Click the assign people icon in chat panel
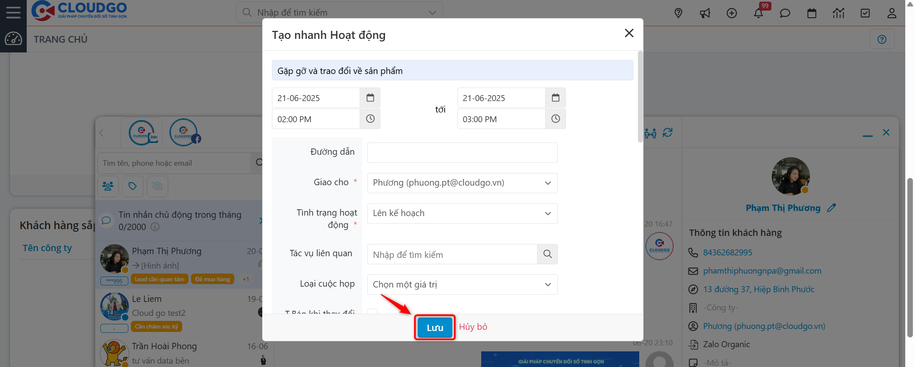The image size is (915, 367). [x=650, y=134]
